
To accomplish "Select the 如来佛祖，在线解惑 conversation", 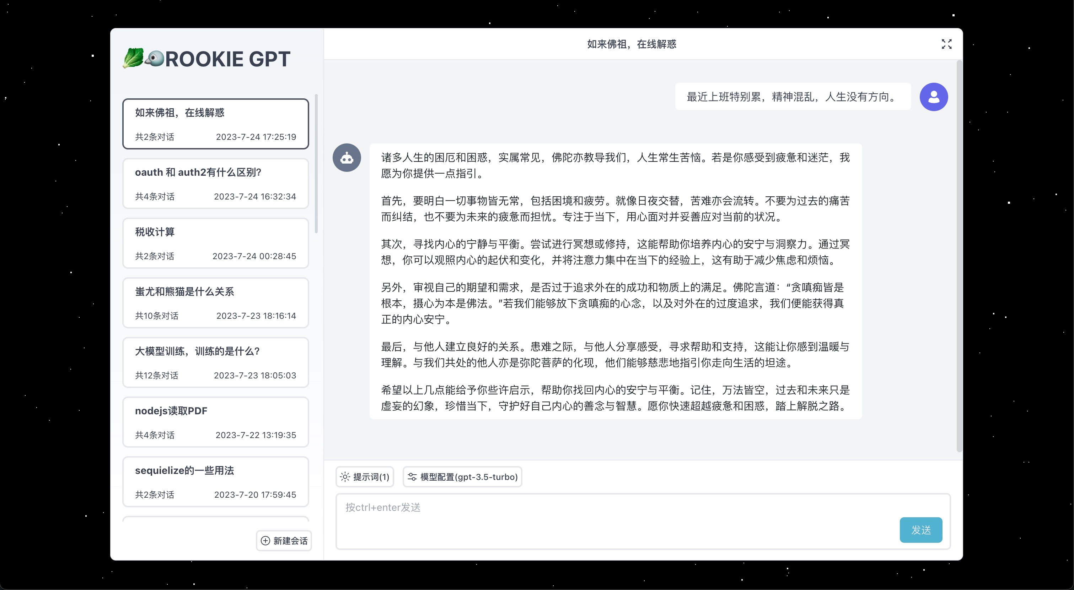I will [216, 124].
